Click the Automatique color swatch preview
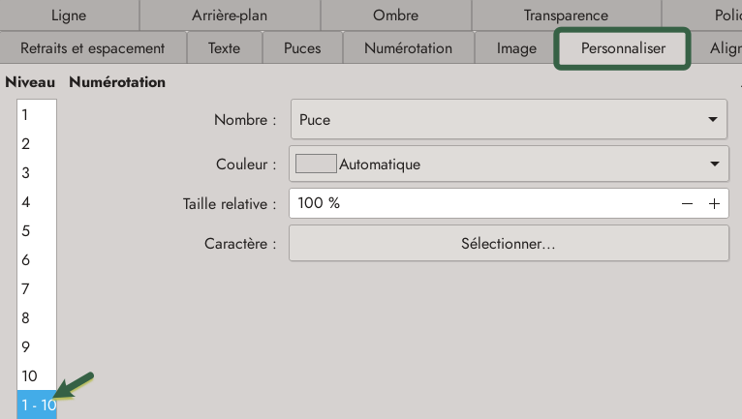The width and height of the screenshot is (742, 419). pyautogui.click(x=315, y=165)
